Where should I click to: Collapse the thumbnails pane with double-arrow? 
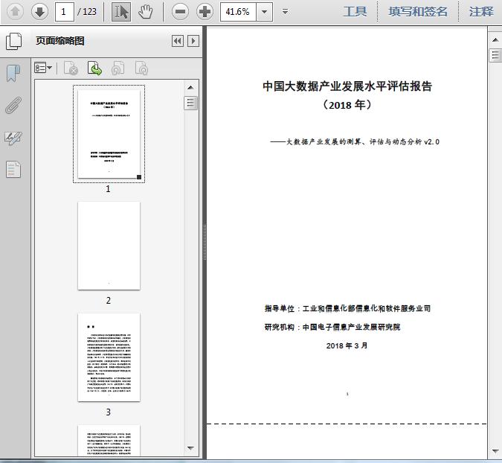(x=177, y=42)
